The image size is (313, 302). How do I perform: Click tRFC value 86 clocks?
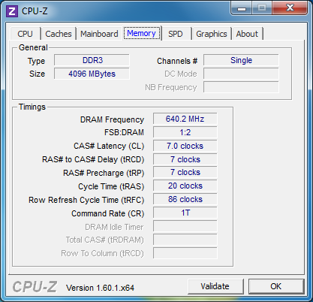185,200
